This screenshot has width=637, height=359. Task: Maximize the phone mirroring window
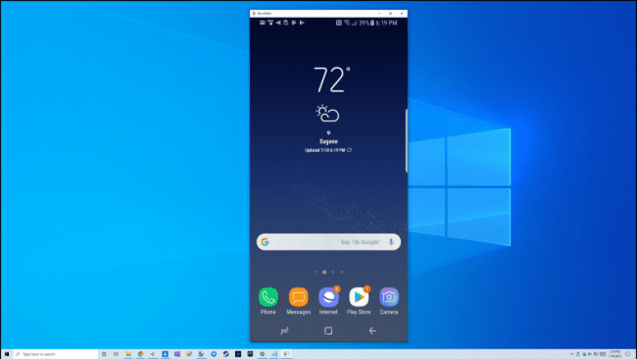(390, 14)
